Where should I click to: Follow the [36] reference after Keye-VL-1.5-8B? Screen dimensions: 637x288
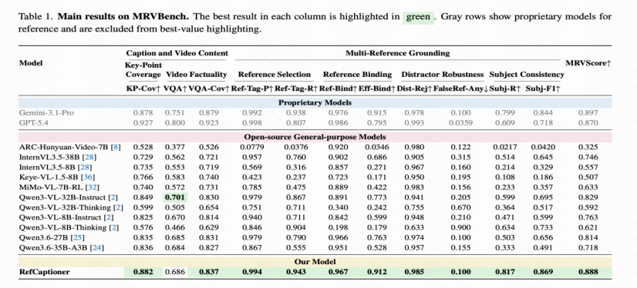pos(87,177)
